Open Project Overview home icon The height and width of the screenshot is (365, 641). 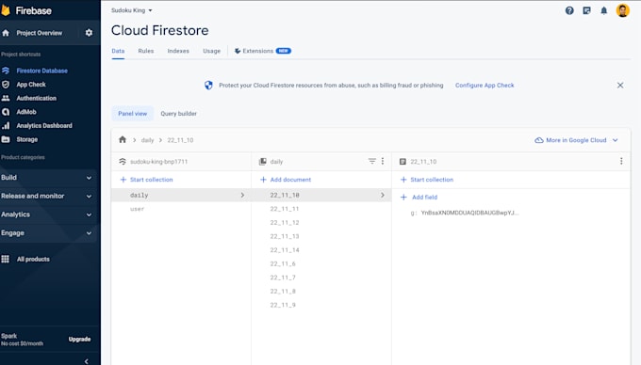[x=6, y=33]
